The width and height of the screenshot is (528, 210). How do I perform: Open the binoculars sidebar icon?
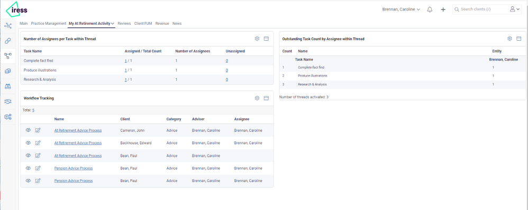(x=8, y=87)
